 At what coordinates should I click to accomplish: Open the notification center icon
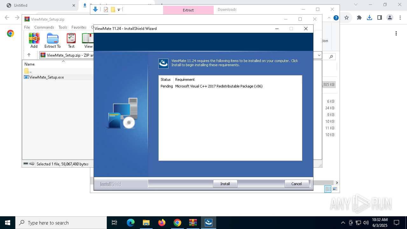coord(397,223)
